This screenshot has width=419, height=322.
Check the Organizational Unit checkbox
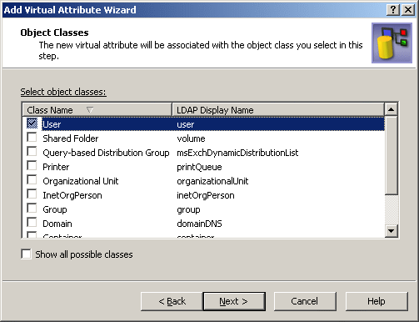(x=32, y=180)
